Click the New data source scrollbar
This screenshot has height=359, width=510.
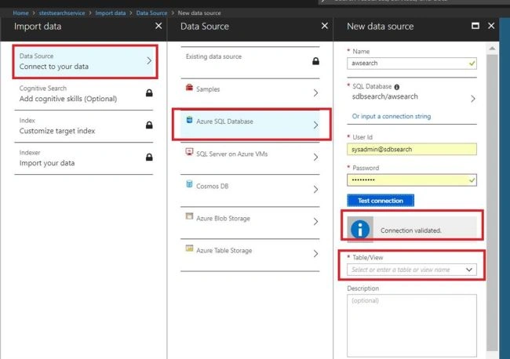coord(492,201)
